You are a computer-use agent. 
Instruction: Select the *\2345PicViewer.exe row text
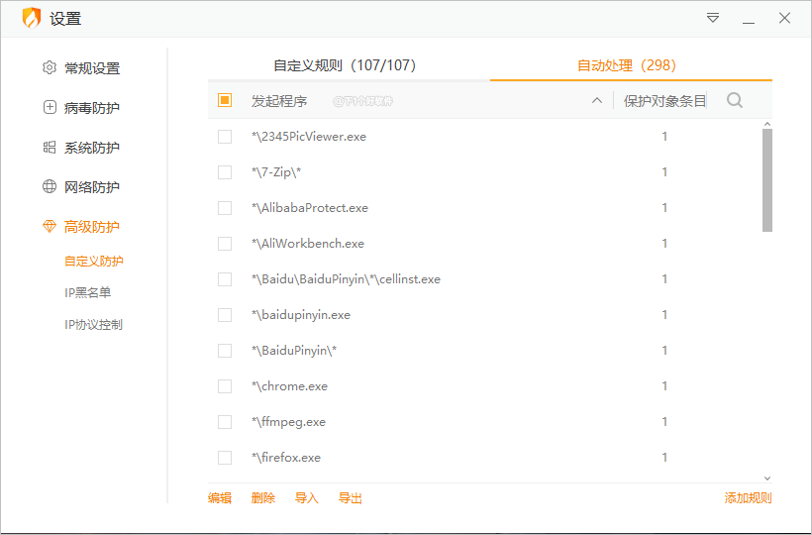click(x=309, y=137)
